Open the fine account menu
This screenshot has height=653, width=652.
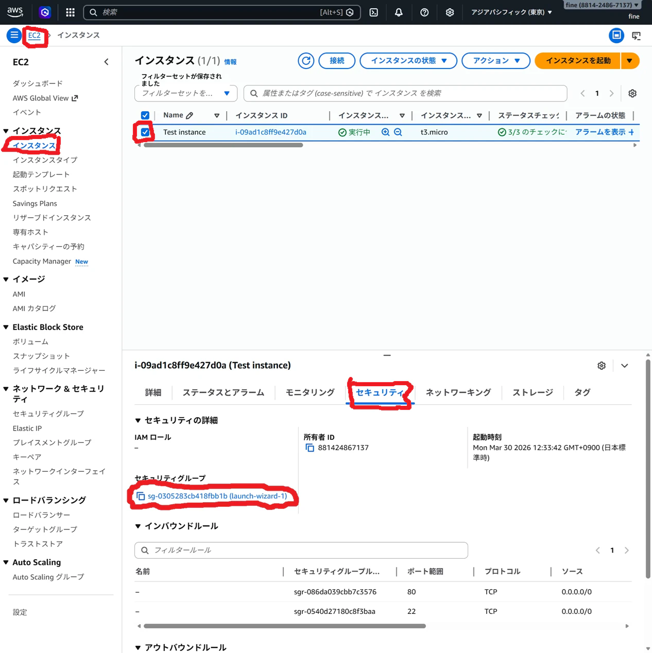tap(602, 5)
